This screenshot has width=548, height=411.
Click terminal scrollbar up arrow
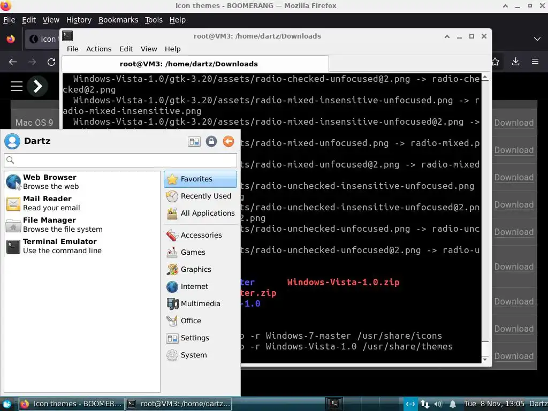click(485, 77)
